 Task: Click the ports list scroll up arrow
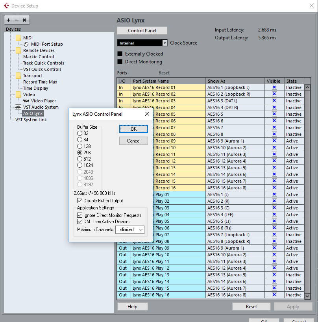[307, 87]
